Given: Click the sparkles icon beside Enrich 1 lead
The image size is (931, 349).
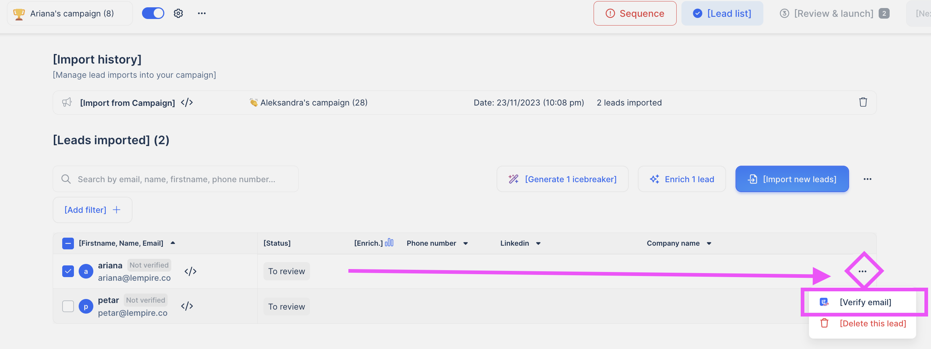Looking at the screenshot, I should point(655,179).
